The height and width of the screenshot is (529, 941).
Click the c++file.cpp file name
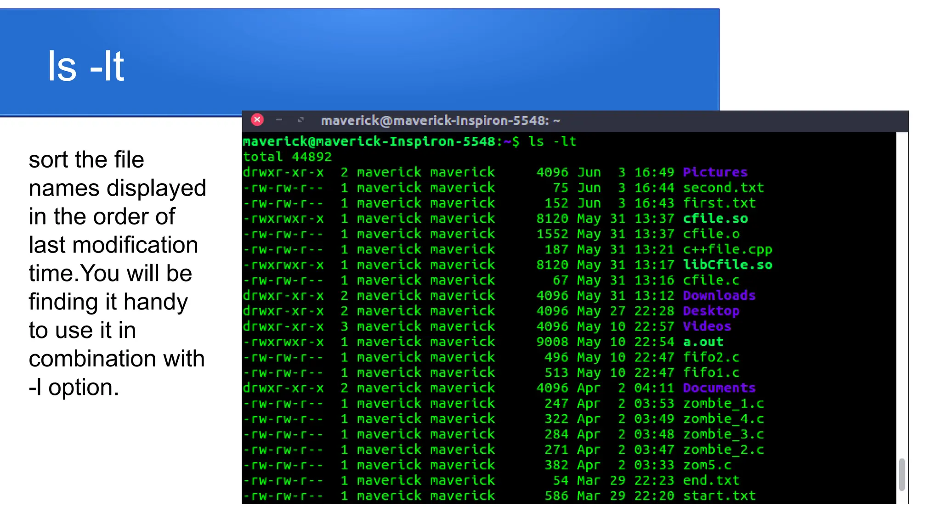(727, 249)
